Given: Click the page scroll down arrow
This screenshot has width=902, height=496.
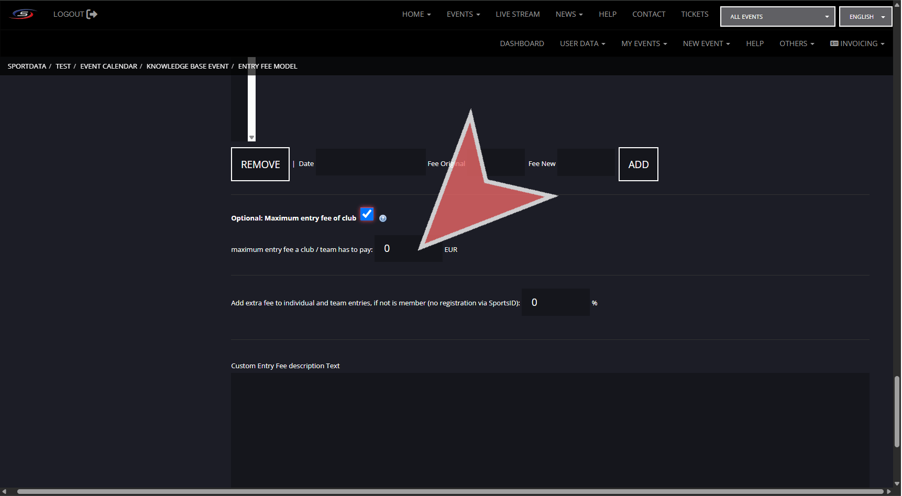Looking at the screenshot, I should click(x=897, y=484).
